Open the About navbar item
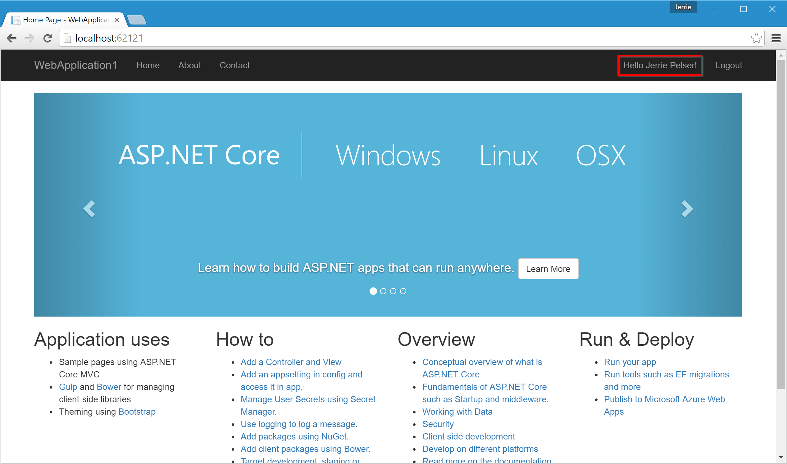Viewport: 787px width, 464px height. click(189, 65)
